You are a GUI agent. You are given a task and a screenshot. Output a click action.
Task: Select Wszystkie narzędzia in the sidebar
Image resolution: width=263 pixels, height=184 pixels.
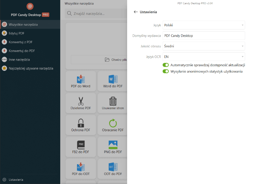click(x=30, y=25)
